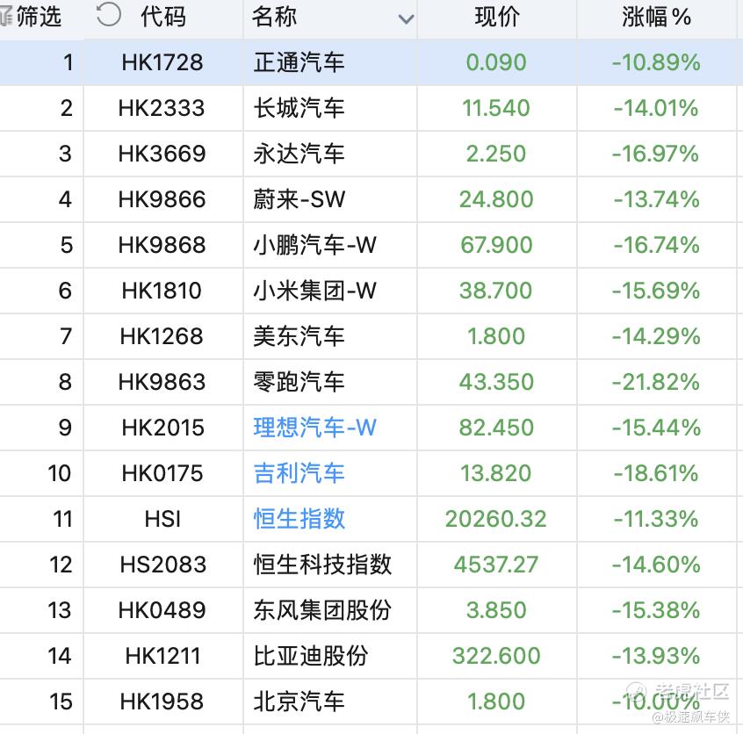Click code HK9868
Viewport: 743px width, 734px height.
click(x=162, y=245)
